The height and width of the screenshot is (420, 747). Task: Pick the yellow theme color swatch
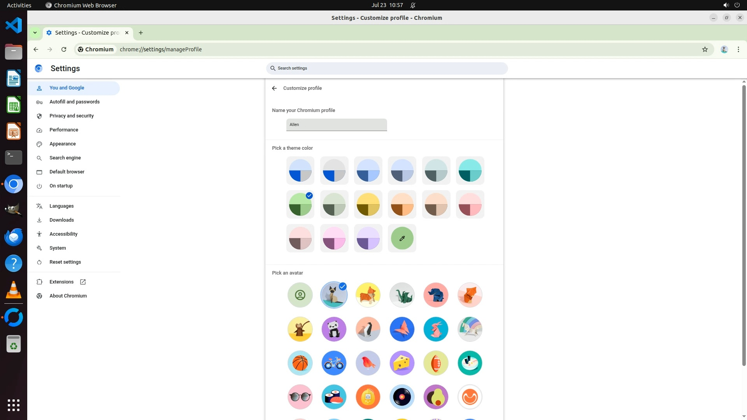368,205
